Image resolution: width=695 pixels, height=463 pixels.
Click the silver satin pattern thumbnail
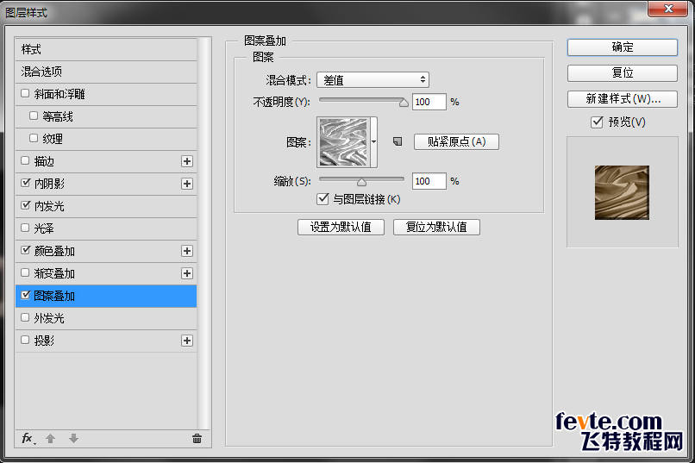[x=343, y=142]
